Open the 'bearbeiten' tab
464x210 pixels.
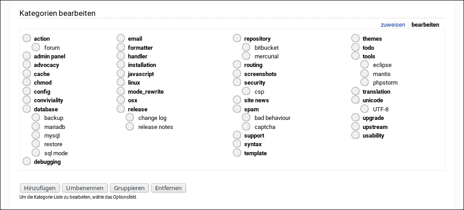[x=425, y=25]
